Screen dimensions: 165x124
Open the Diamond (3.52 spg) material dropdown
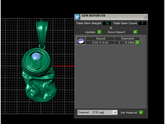(115, 112)
